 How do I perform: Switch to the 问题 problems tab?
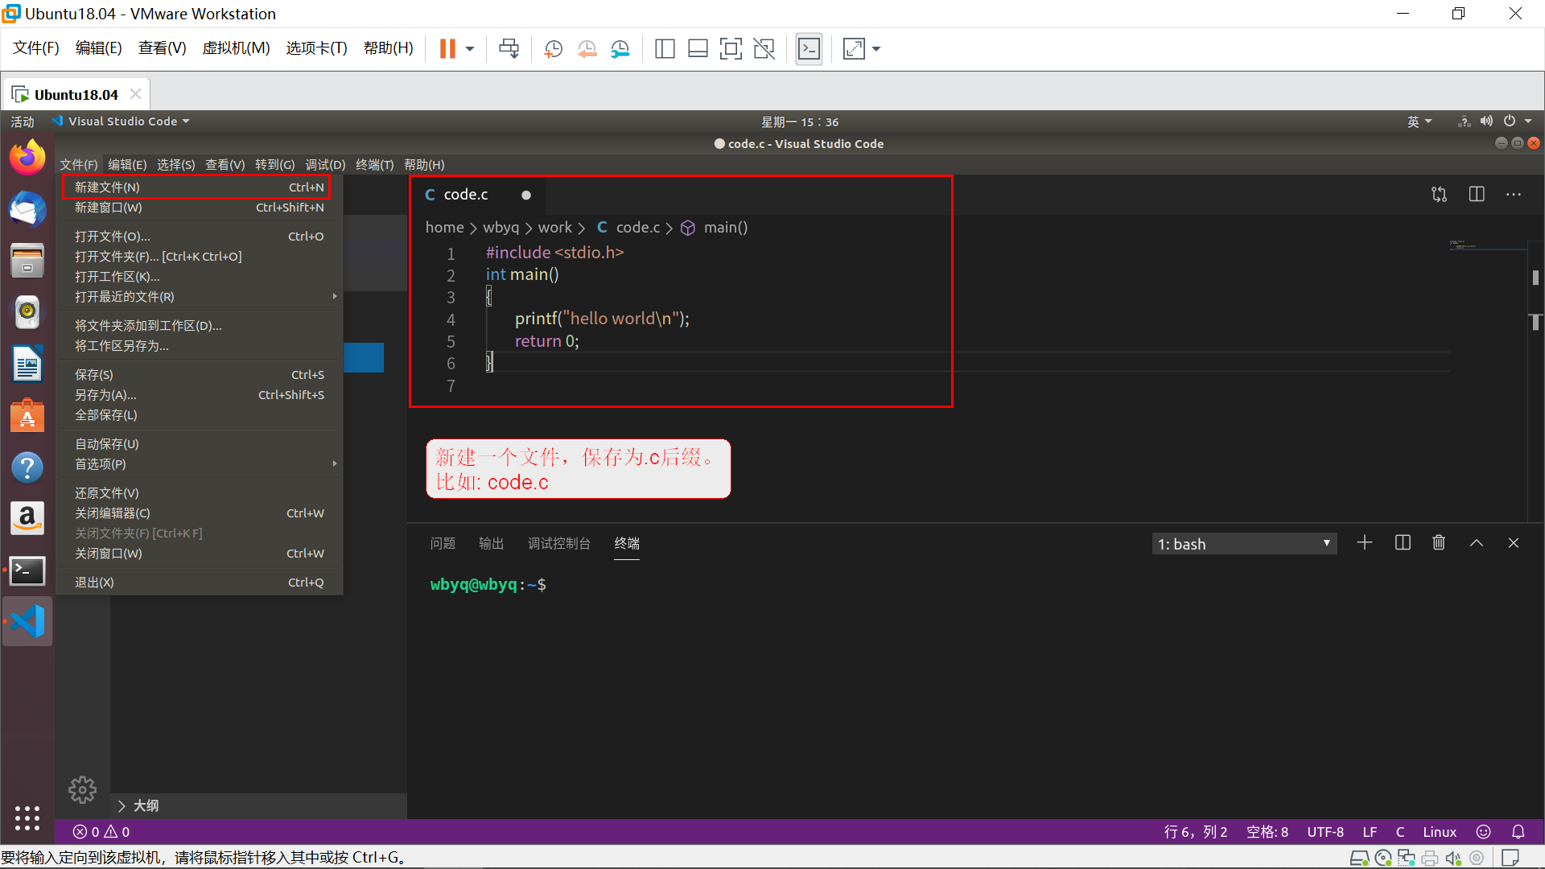(443, 544)
